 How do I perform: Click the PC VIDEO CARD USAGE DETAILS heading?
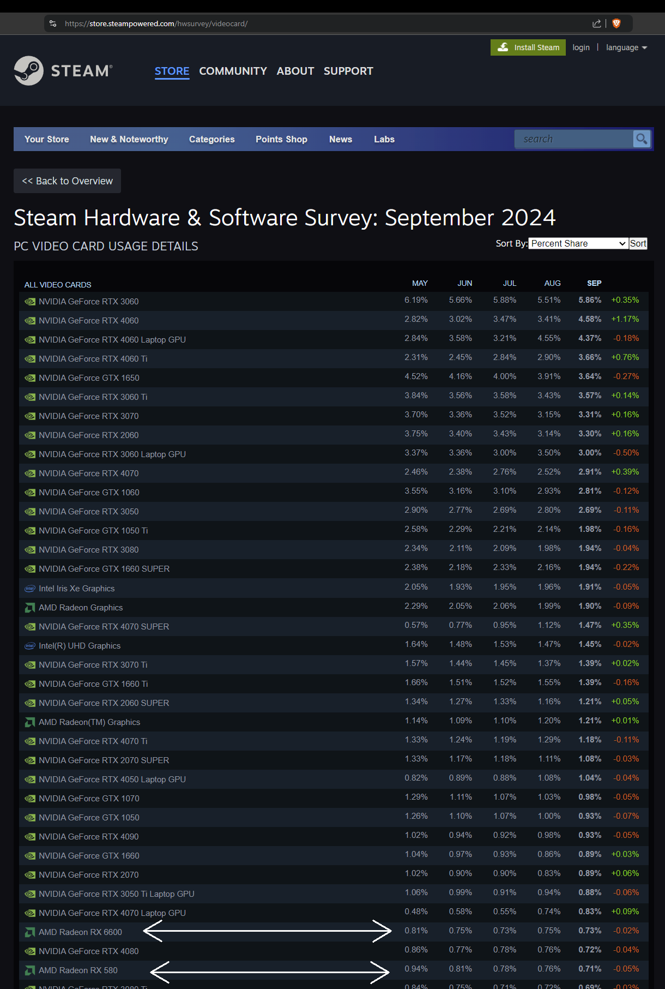tap(106, 246)
